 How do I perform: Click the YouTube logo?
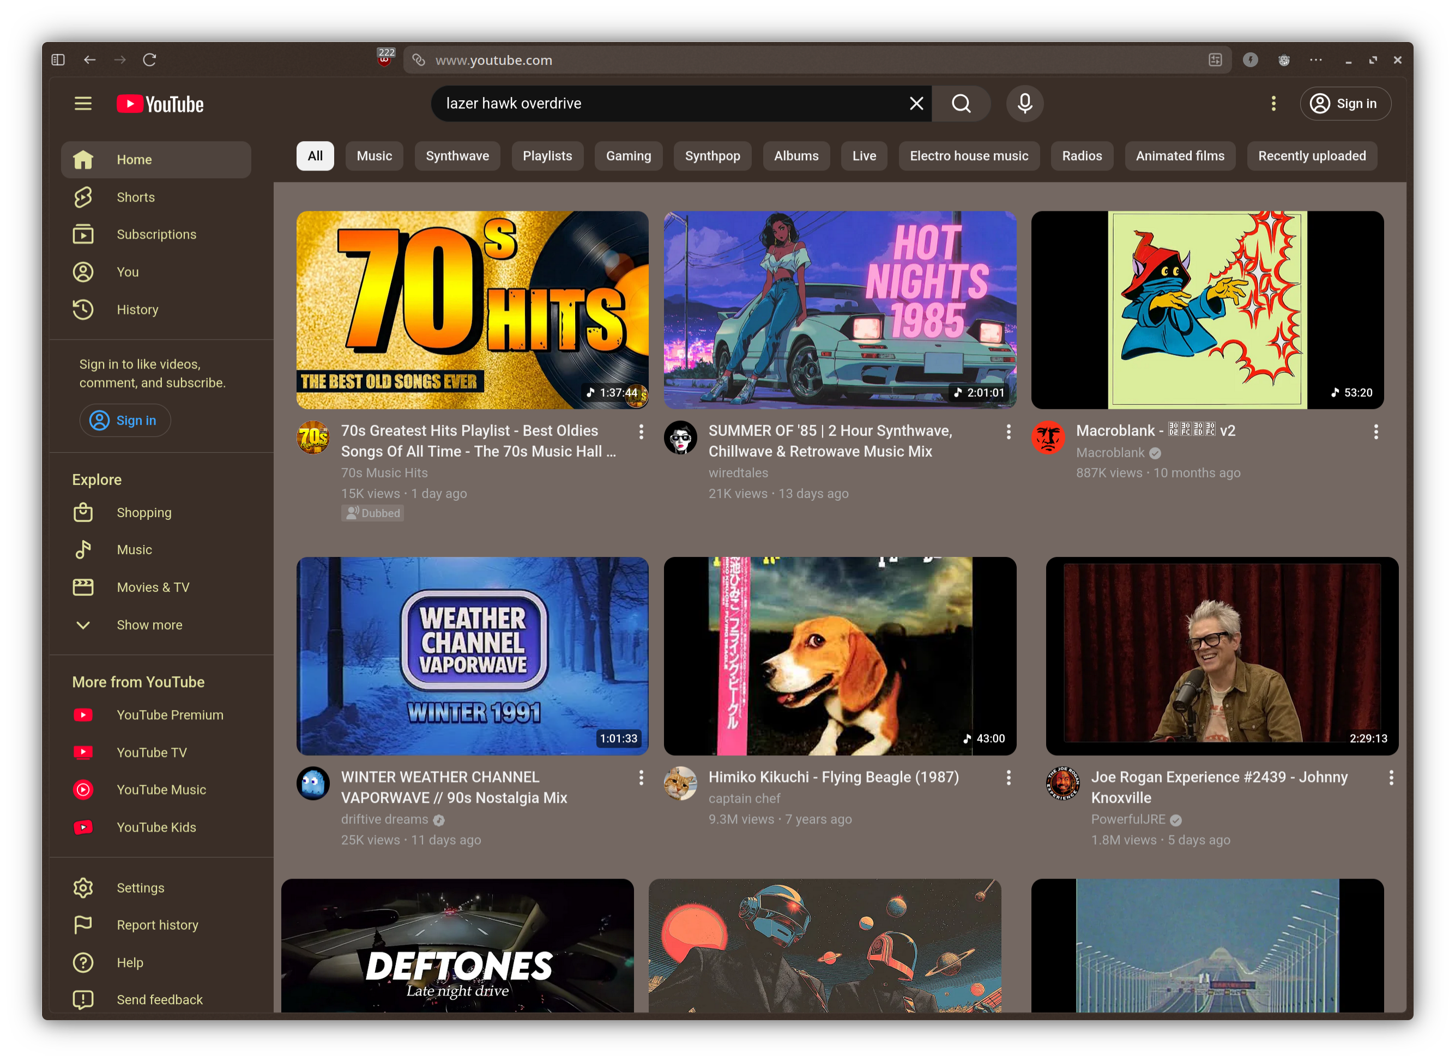(x=161, y=104)
